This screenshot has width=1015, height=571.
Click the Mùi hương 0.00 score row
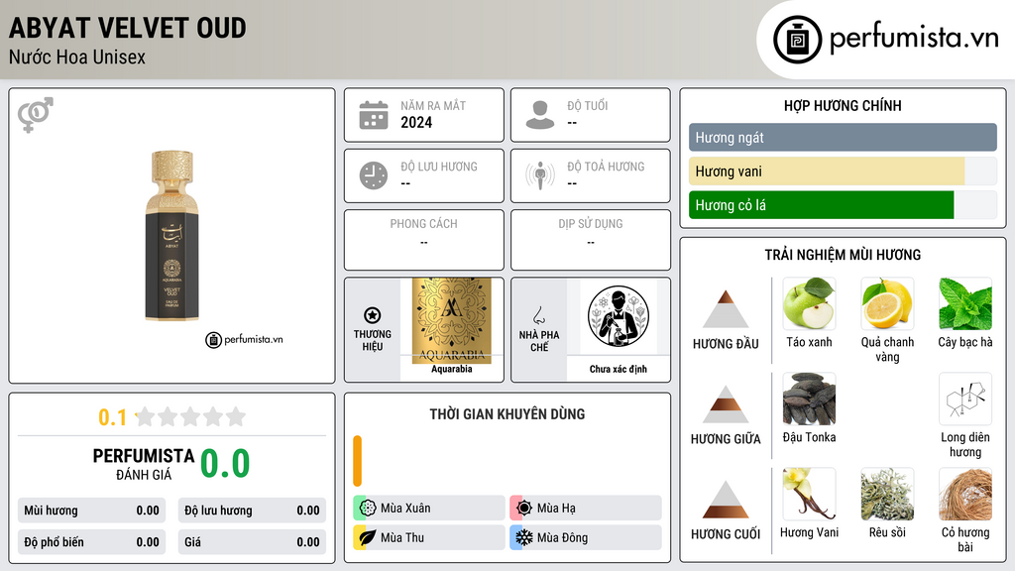(92, 511)
